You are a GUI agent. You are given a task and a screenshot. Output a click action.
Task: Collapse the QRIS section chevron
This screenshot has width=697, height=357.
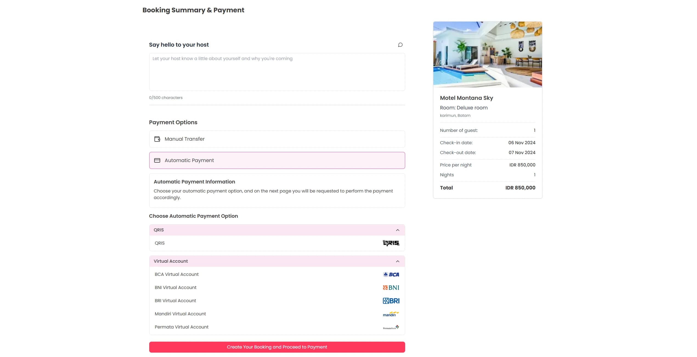click(x=397, y=230)
